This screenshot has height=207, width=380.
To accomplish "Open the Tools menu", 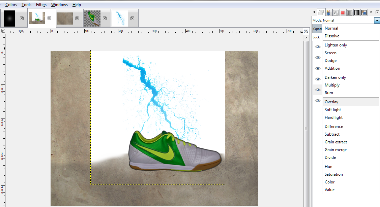I will point(26,5).
